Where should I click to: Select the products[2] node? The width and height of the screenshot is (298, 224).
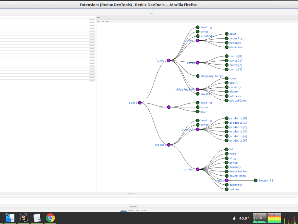coord(226,127)
